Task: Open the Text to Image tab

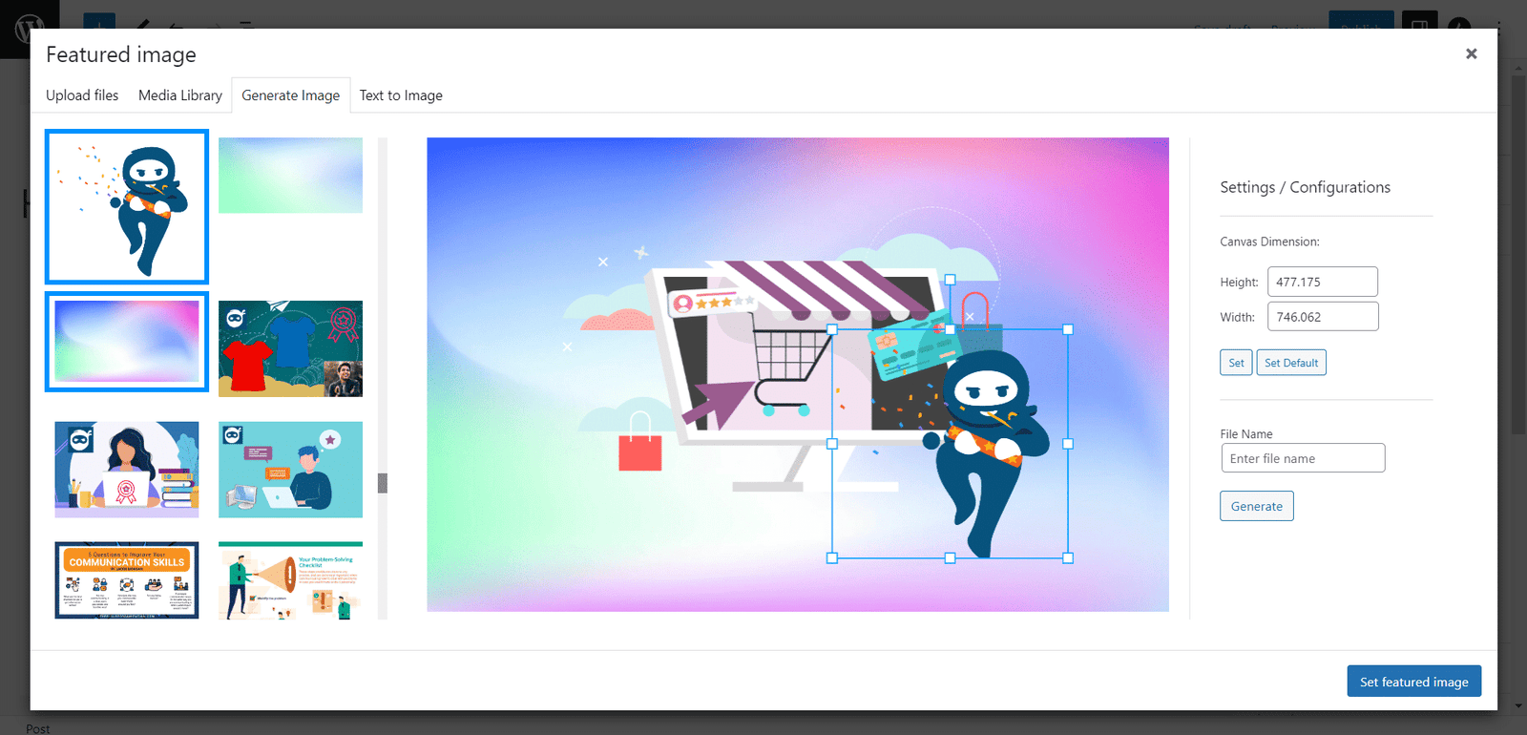Action: [x=401, y=95]
